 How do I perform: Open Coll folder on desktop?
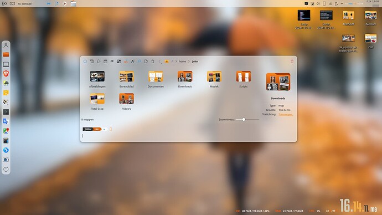pos(370,41)
